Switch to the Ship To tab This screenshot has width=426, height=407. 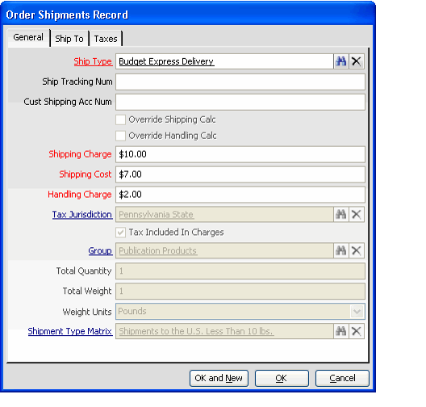pyautogui.click(x=69, y=39)
